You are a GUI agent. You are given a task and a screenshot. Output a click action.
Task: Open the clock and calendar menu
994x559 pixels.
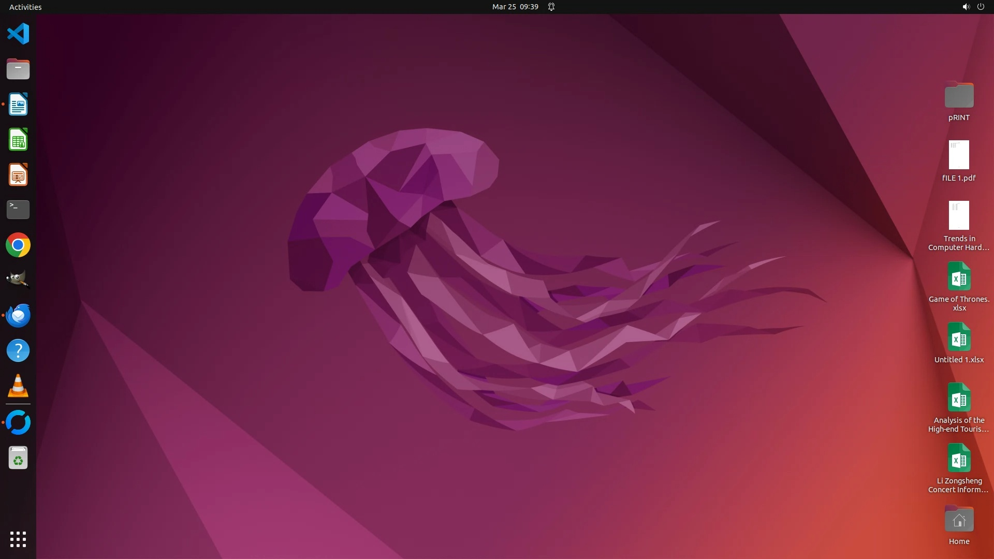click(515, 7)
